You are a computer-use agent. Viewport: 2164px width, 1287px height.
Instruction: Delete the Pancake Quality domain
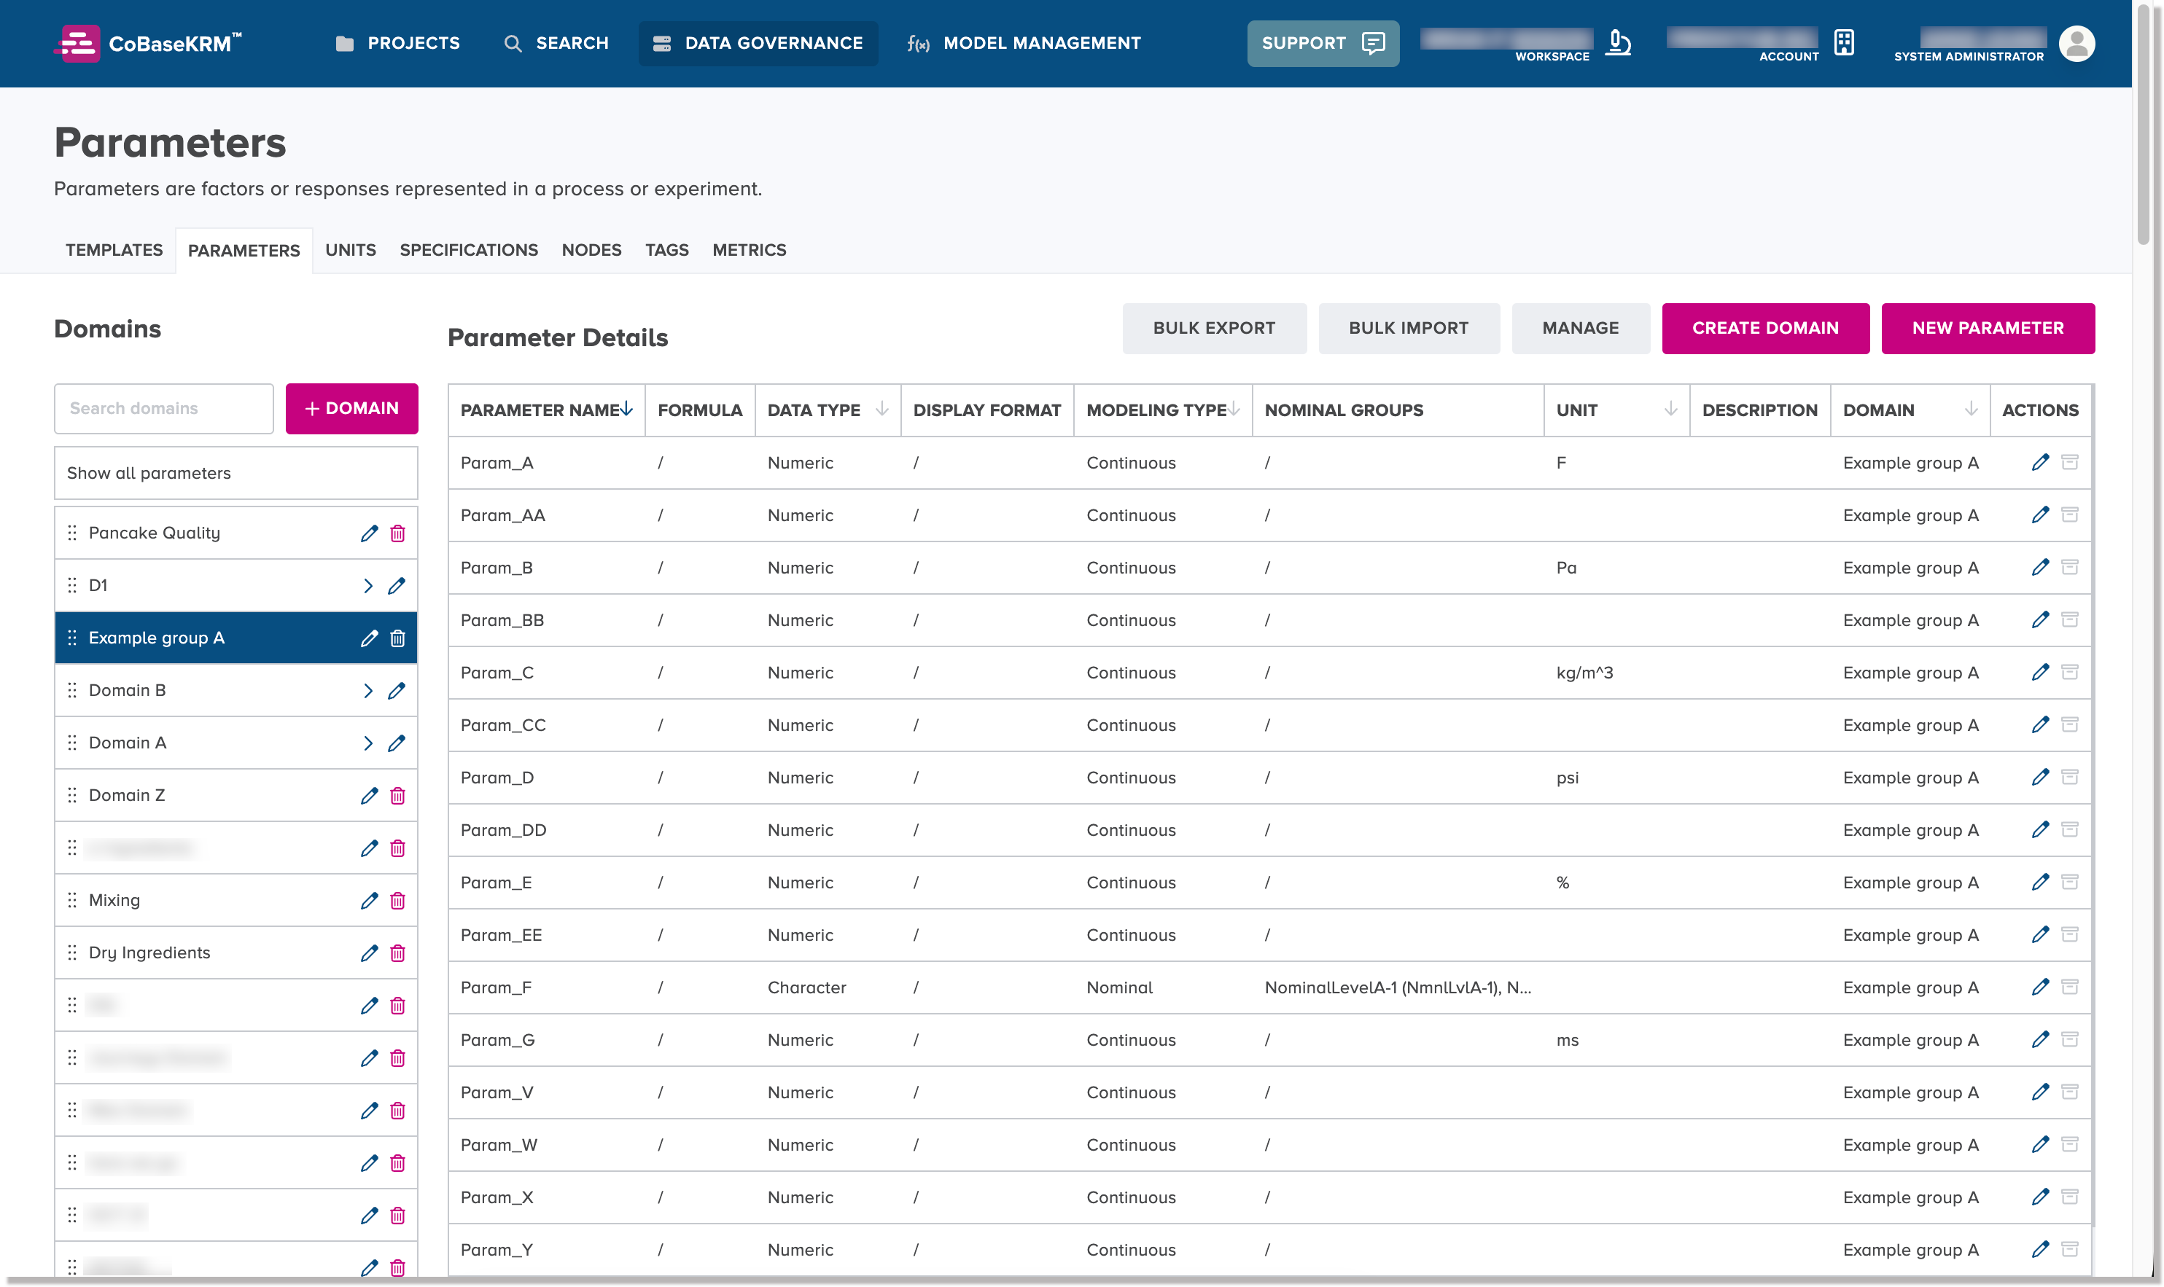point(397,533)
